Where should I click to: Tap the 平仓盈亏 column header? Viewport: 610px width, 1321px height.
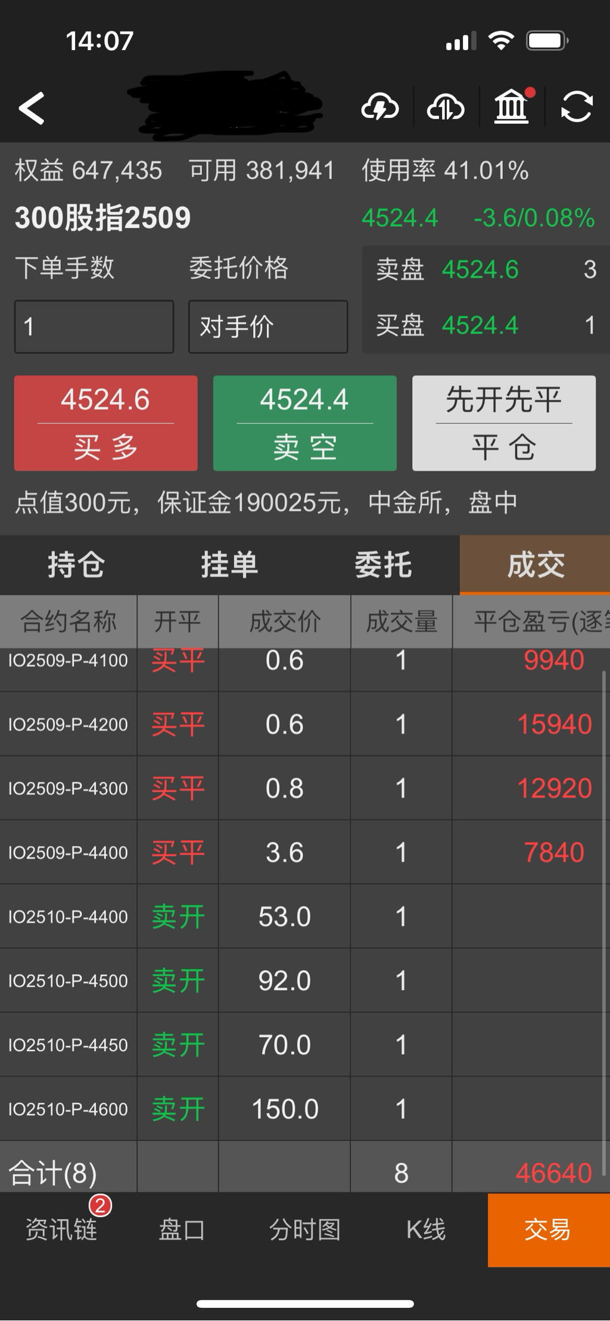[531, 621]
